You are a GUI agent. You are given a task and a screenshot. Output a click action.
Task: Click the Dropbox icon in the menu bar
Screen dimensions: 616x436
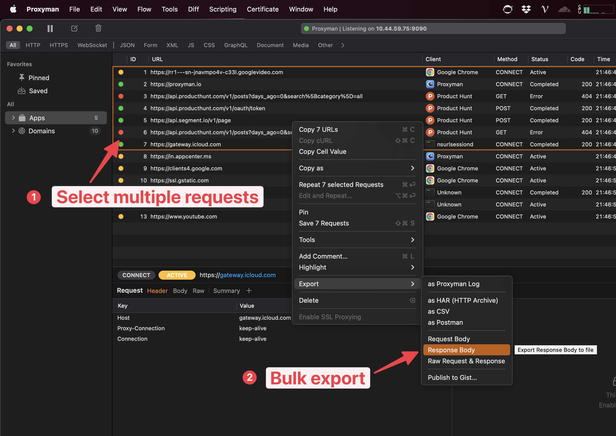tap(526, 9)
